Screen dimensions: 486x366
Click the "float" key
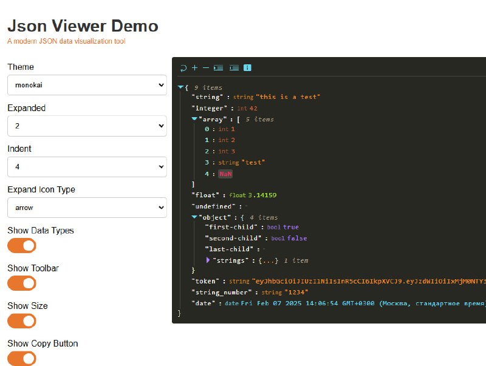pos(205,195)
